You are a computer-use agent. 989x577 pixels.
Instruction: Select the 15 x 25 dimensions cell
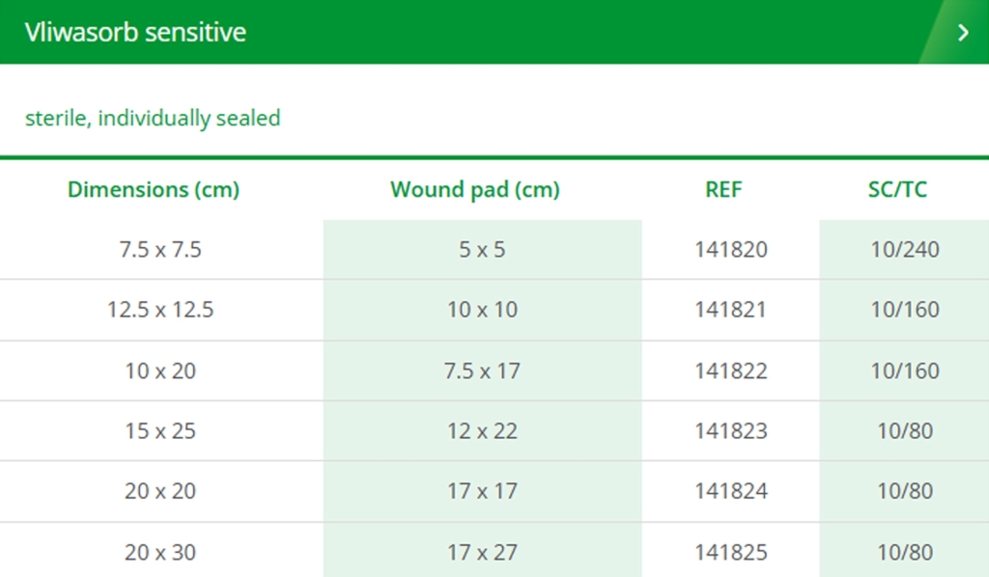click(160, 431)
